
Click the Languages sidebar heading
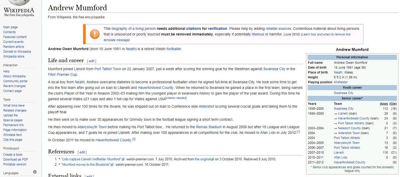click(11, 173)
